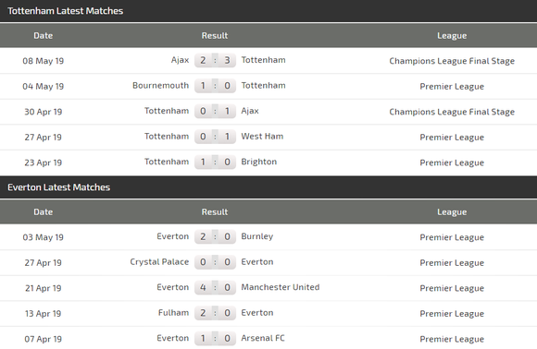Click the Everton Latest Matches heading
Screen dimensions: 537x349
[58, 187]
